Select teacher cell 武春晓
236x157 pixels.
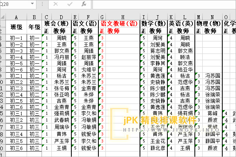(x=62, y=120)
